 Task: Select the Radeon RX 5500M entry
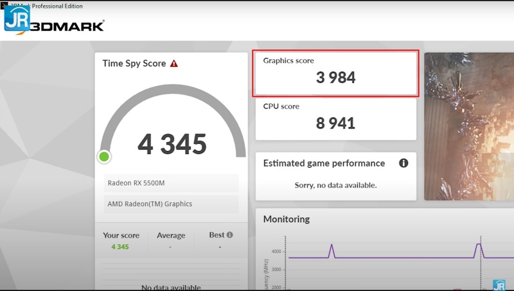(171, 183)
